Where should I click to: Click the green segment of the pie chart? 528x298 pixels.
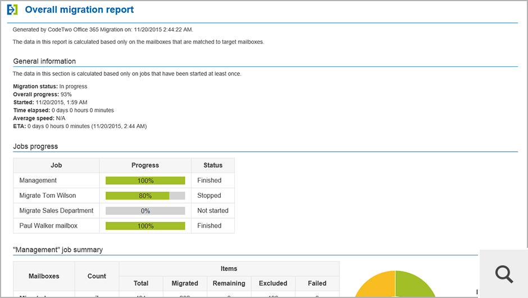coord(414,285)
